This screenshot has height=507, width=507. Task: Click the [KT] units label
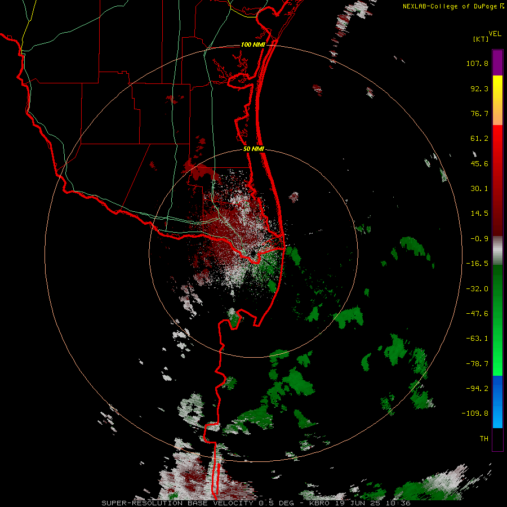pos(481,39)
